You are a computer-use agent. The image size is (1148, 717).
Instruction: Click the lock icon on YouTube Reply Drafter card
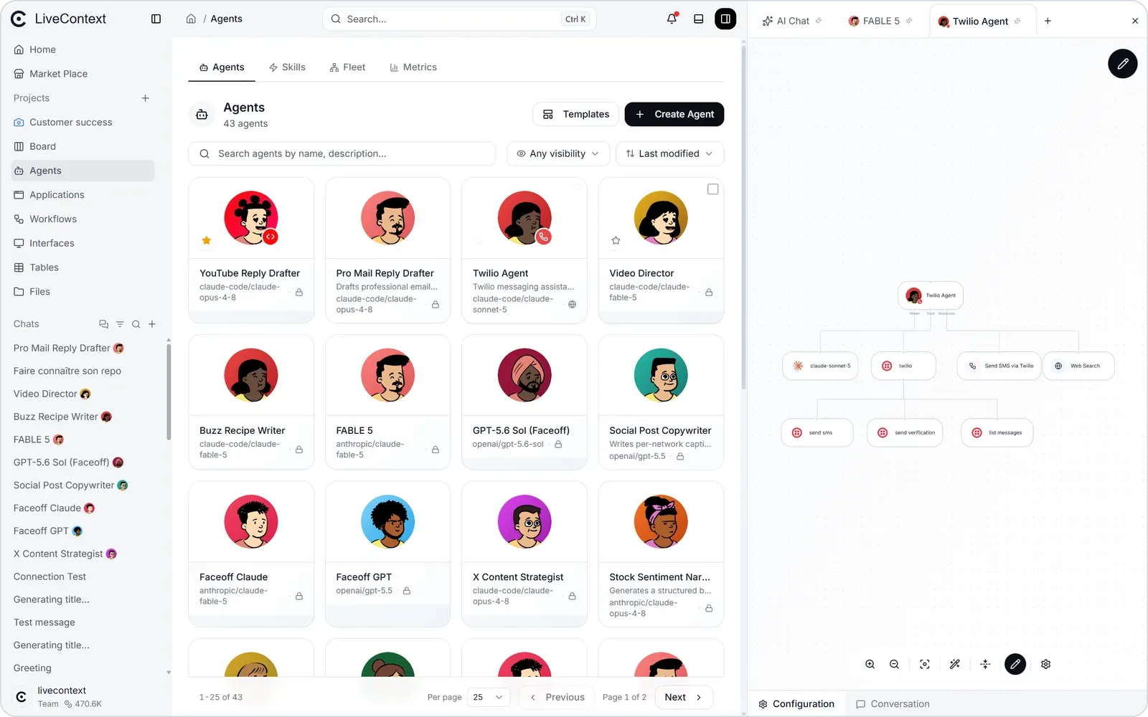pyautogui.click(x=299, y=293)
